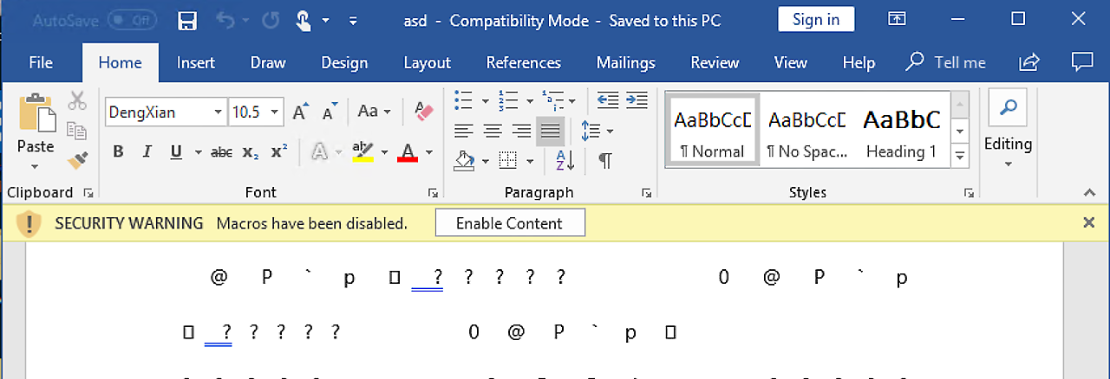Toggle Bold formatting

point(119,152)
